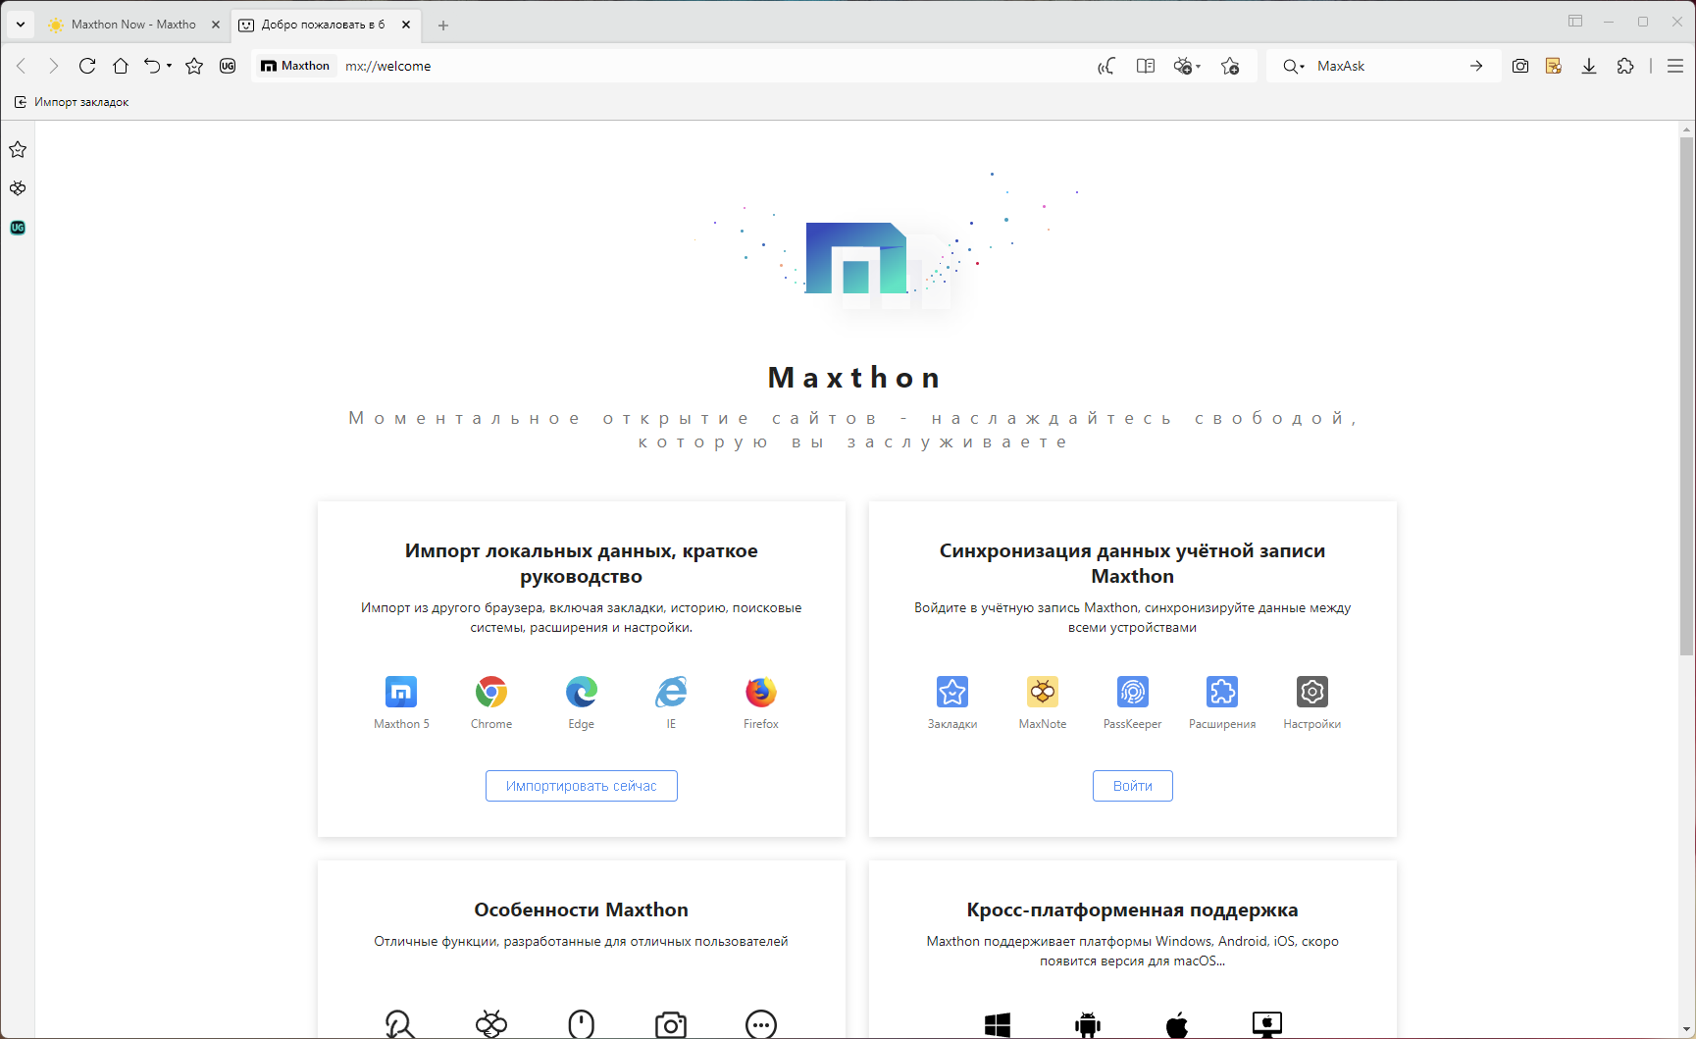This screenshot has width=1696, height=1039.
Task: Click the mouse gesture feature icon
Action: coord(582,1024)
